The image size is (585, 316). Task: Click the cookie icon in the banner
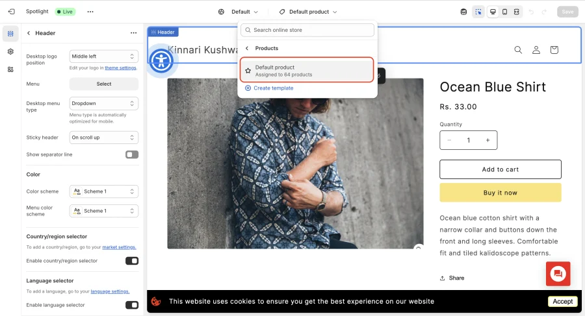pos(156,301)
